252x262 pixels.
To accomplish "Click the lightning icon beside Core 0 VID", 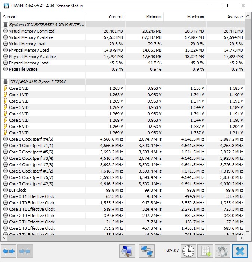I will [x=6, y=88].
